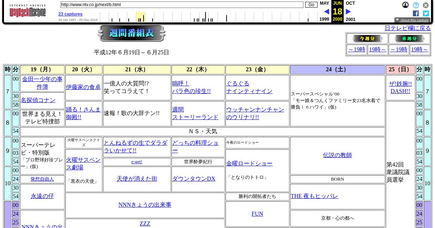Select highlighted year on capture timeline graph
This screenshot has height=228, width=435.
click(x=141, y=17)
